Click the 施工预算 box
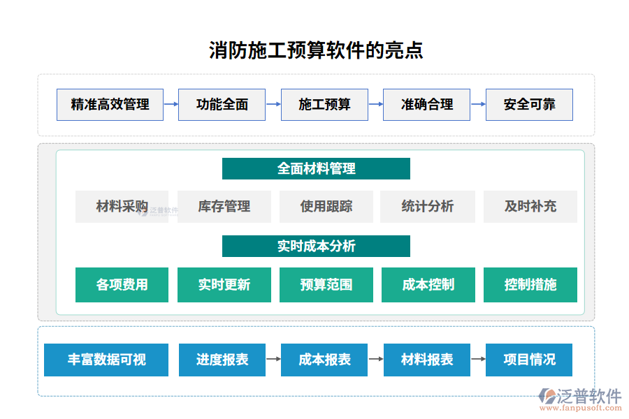Viewport: 629px width, 419px height. (x=324, y=105)
